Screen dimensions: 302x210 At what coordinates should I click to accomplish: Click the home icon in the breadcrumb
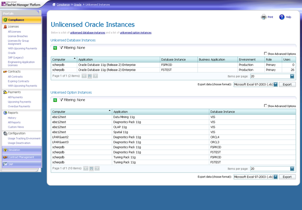pos(54,4)
